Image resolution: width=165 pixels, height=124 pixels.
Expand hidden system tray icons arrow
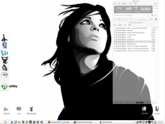tap(135, 122)
